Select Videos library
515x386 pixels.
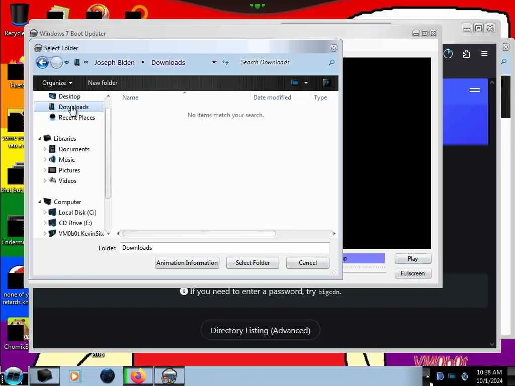pos(67,180)
